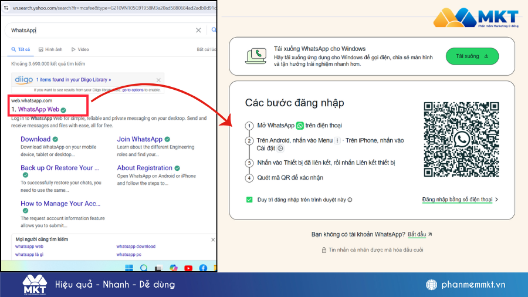Open the Windows Start menu icon
This screenshot has width=528, height=297.
click(x=128, y=268)
